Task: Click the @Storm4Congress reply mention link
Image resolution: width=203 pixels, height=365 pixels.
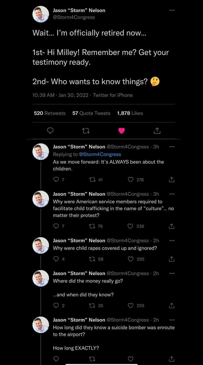Action: (100, 154)
